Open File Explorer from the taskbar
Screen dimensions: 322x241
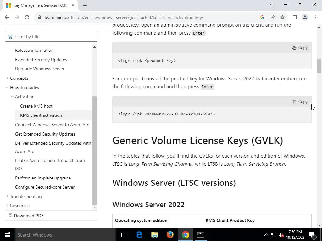click(154, 235)
